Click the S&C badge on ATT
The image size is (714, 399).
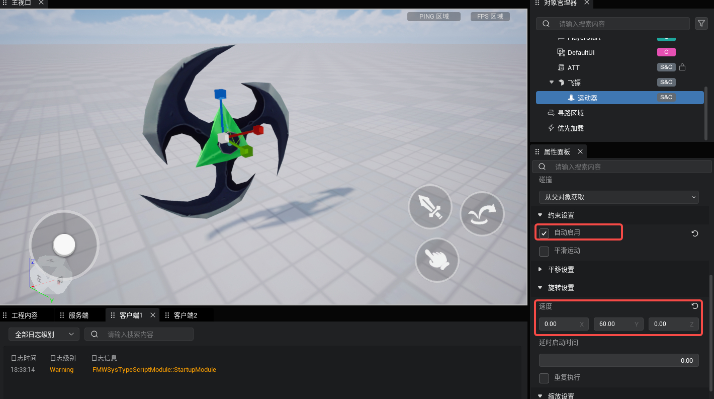(666, 67)
